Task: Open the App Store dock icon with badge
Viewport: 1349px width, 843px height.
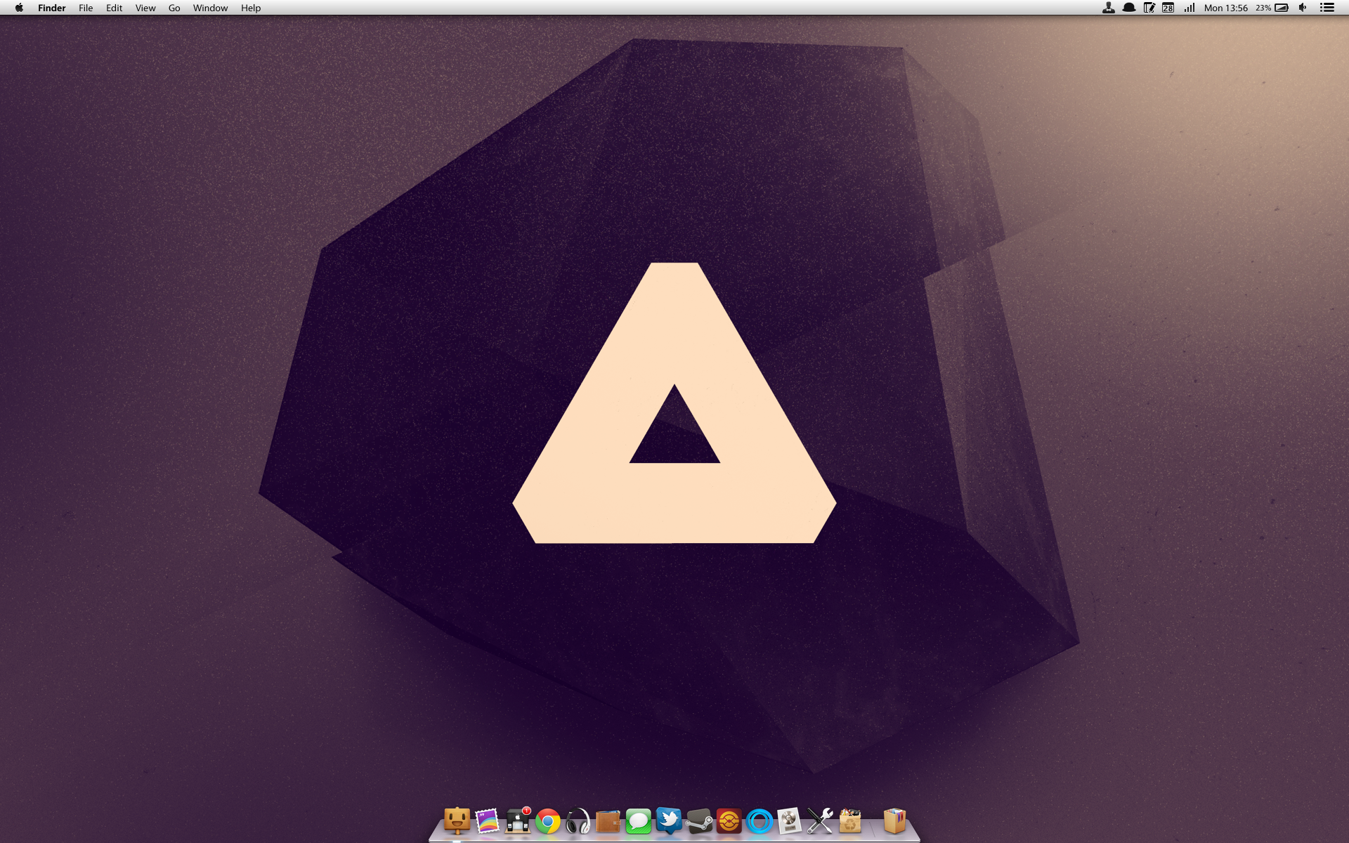Action: [518, 821]
